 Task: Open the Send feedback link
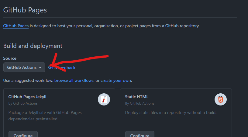point(61,68)
